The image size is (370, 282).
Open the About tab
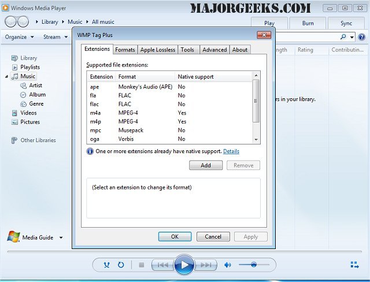point(240,50)
